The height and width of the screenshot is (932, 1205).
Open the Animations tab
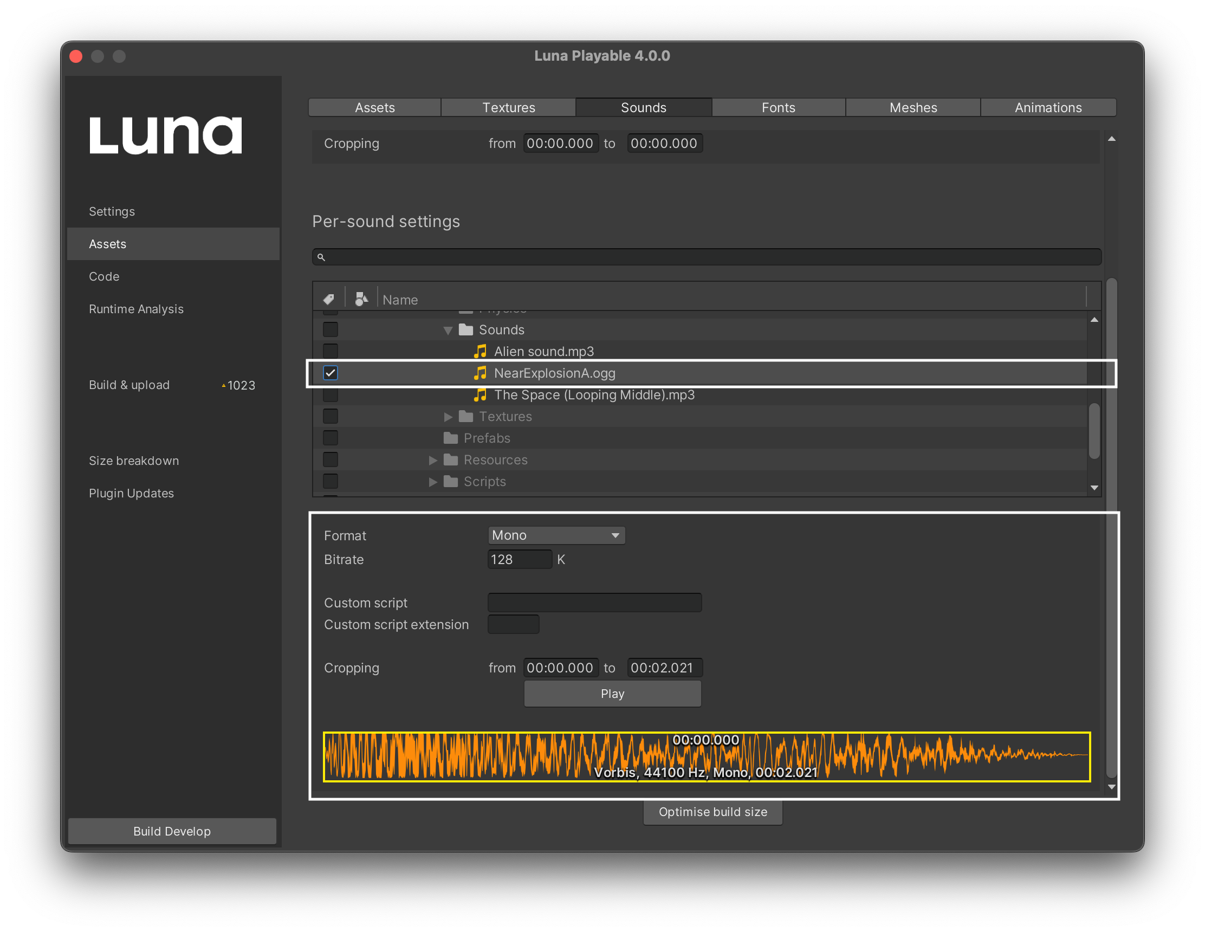1048,108
